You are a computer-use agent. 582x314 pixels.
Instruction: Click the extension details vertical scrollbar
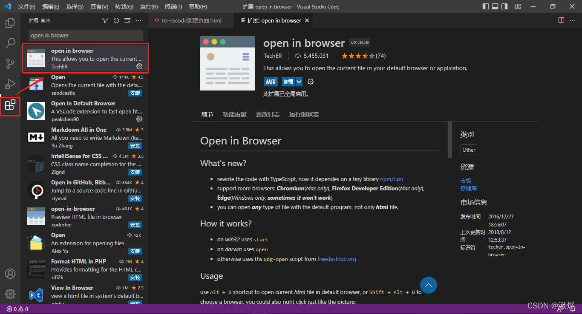(450, 140)
